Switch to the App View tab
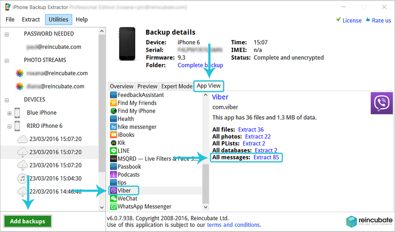 [209, 86]
